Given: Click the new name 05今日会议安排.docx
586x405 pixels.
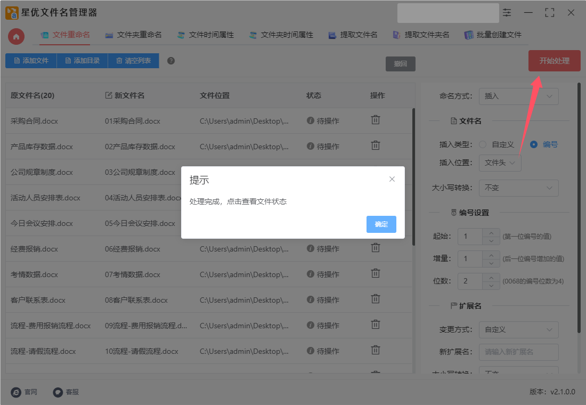Looking at the screenshot, I should (140, 224).
